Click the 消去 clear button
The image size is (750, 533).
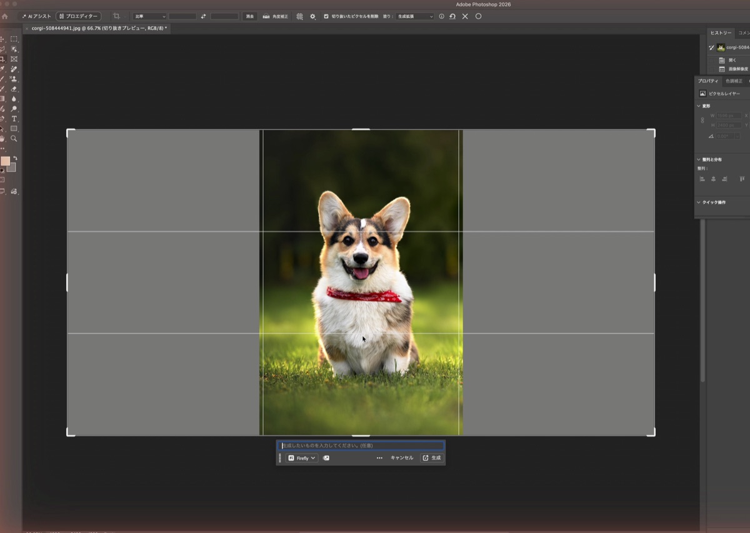tap(250, 16)
